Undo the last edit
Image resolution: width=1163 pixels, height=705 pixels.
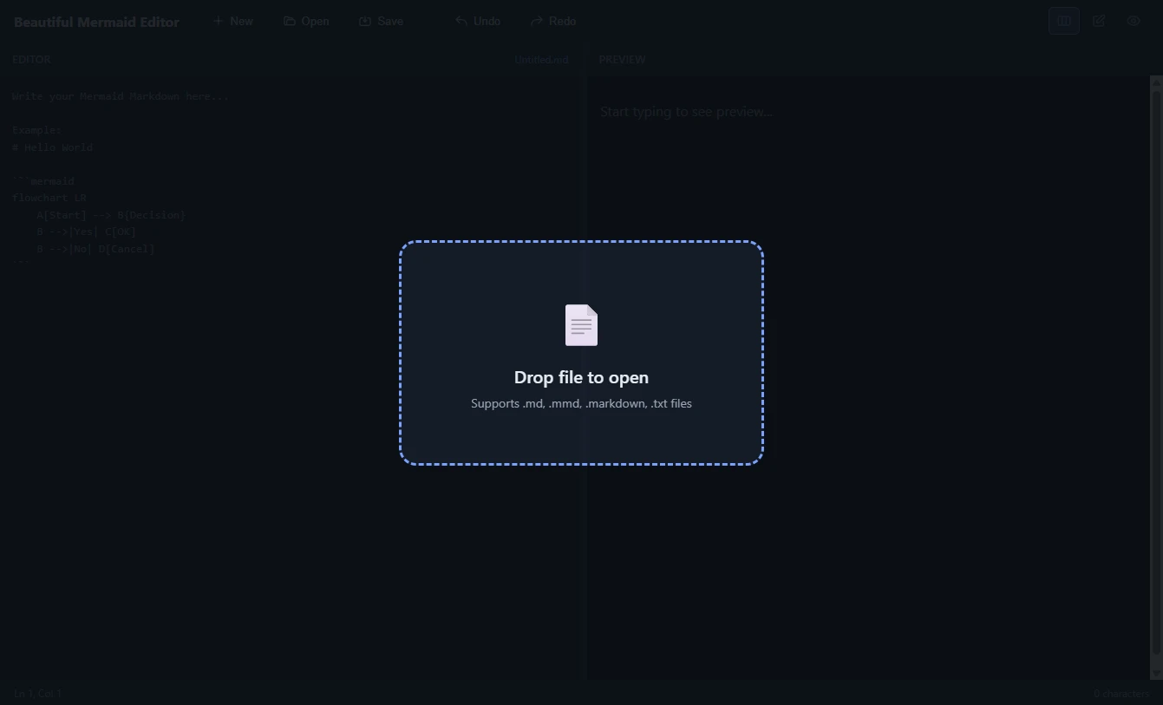(x=478, y=21)
